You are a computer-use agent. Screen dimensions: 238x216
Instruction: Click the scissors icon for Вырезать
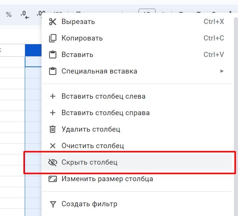click(x=53, y=22)
